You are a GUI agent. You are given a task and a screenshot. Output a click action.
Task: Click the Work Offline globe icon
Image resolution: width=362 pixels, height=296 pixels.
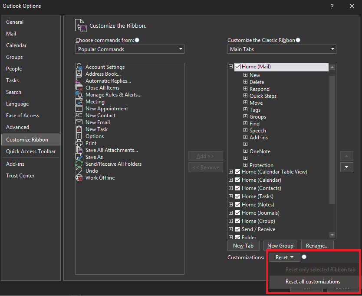[x=79, y=177]
